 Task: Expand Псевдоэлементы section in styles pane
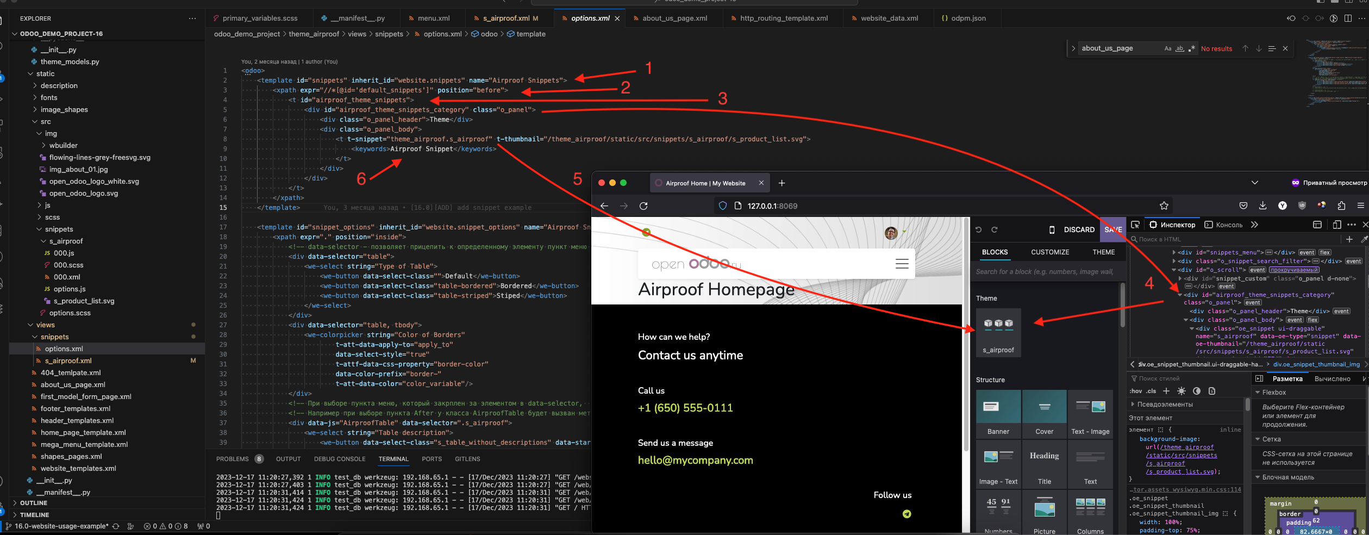[x=1133, y=404]
